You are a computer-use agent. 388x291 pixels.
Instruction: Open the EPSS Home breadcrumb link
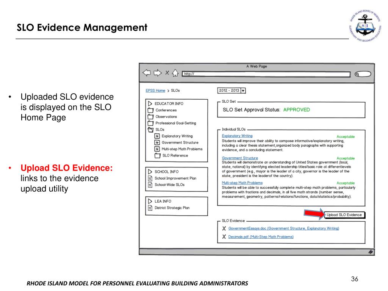pos(155,91)
